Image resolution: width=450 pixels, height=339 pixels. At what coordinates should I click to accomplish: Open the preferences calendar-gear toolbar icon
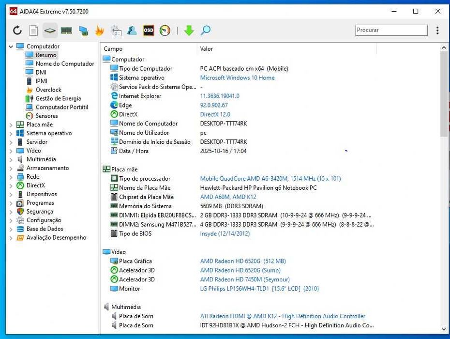tap(116, 31)
